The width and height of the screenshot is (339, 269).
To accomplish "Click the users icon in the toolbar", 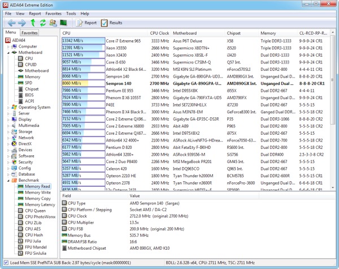I will click(53, 23).
